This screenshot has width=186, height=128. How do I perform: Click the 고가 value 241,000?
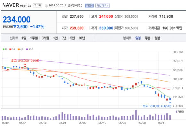[x=106, y=16]
